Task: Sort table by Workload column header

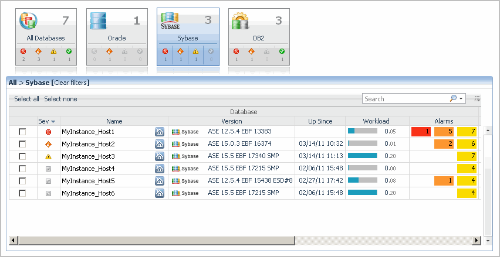Action: point(377,121)
